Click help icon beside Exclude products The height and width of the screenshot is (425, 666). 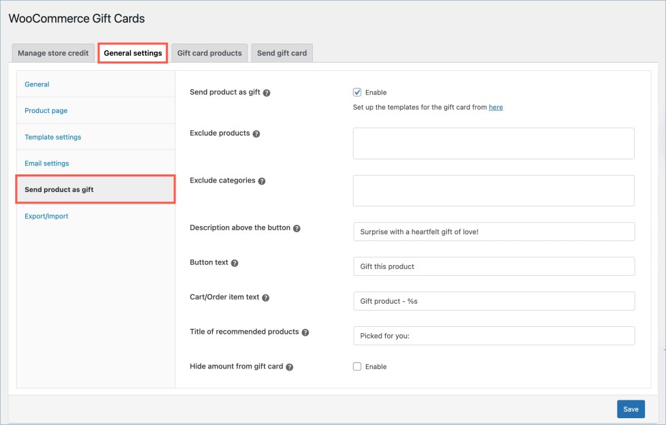pyautogui.click(x=256, y=133)
